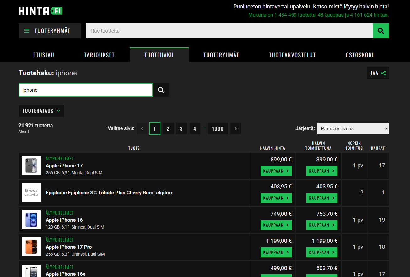Go to page 3
This screenshot has width=410, height=277.
point(181,128)
